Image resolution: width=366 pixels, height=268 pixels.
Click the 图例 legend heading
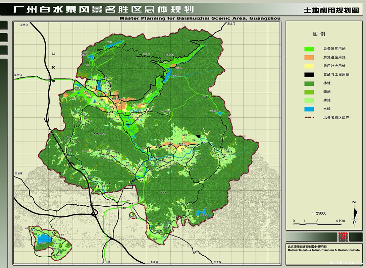coord(319,34)
